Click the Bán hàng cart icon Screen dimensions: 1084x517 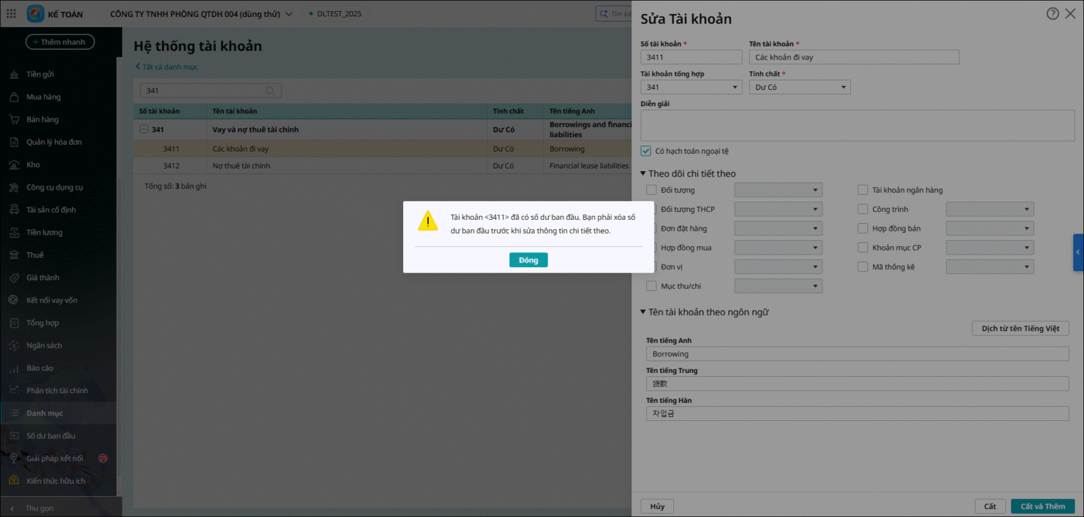click(x=14, y=120)
